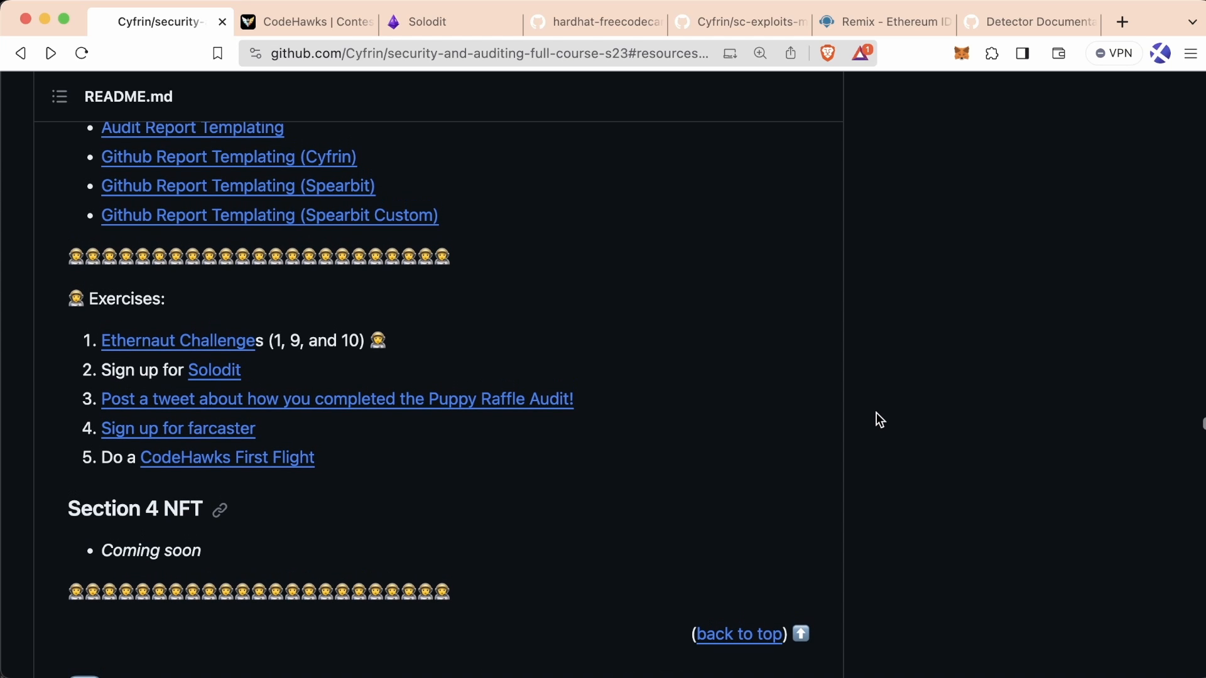The height and width of the screenshot is (678, 1206).
Task: Click the Brave Shields lion icon
Action: pyautogui.click(x=827, y=53)
